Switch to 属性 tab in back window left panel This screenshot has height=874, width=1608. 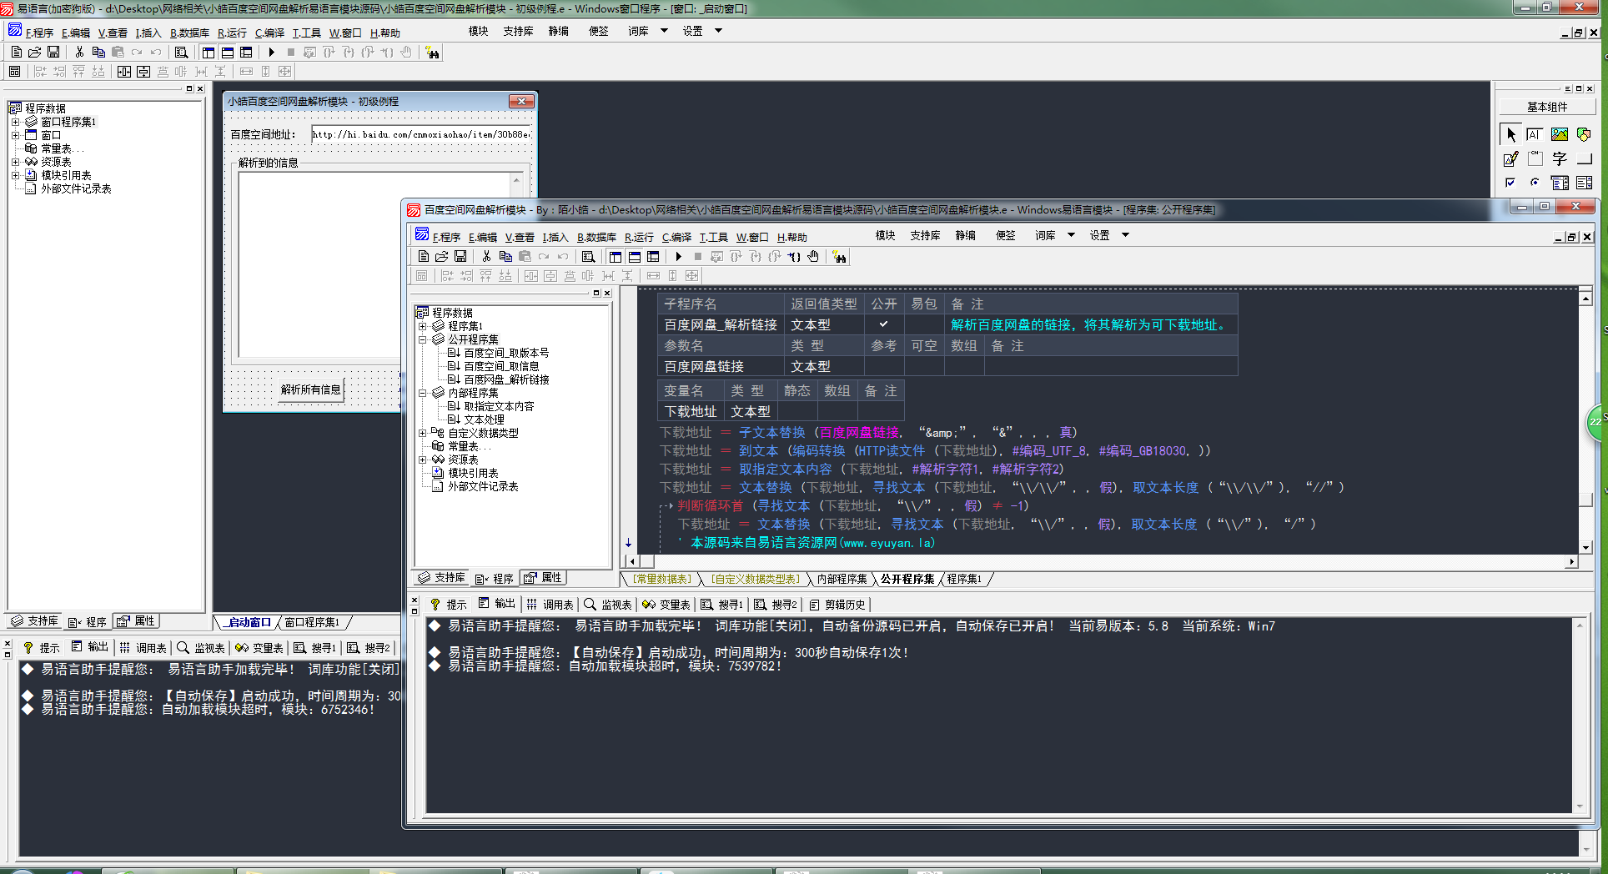(x=136, y=621)
